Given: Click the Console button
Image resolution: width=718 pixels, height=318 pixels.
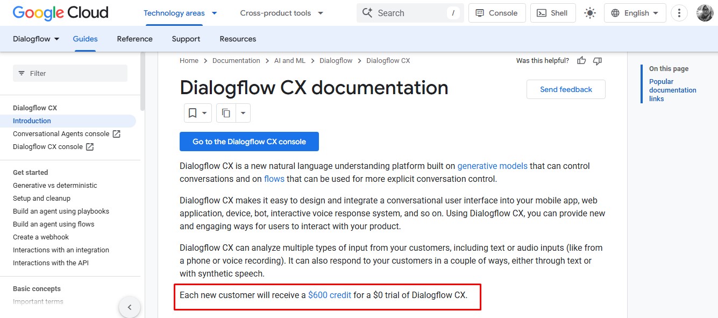Looking at the screenshot, I should pos(497,13).
